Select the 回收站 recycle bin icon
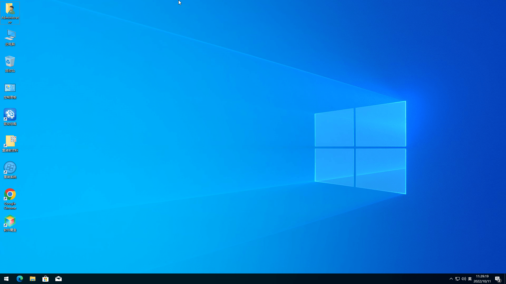The width and height of the screenshot is (506, 284). pyautogui.click(x=10, y=62)
